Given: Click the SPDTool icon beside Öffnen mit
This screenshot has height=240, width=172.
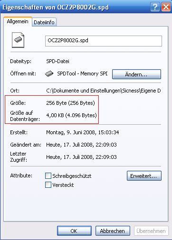Looking at the screenshot, I should 49,74.
